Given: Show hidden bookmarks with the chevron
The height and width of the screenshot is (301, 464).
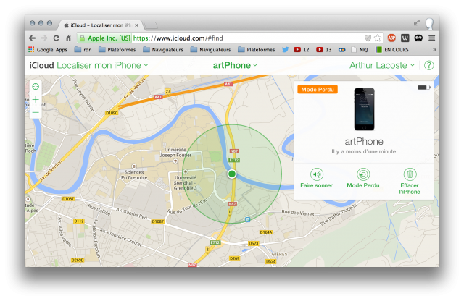Looking at the screenshot, I should coord(434,50).
